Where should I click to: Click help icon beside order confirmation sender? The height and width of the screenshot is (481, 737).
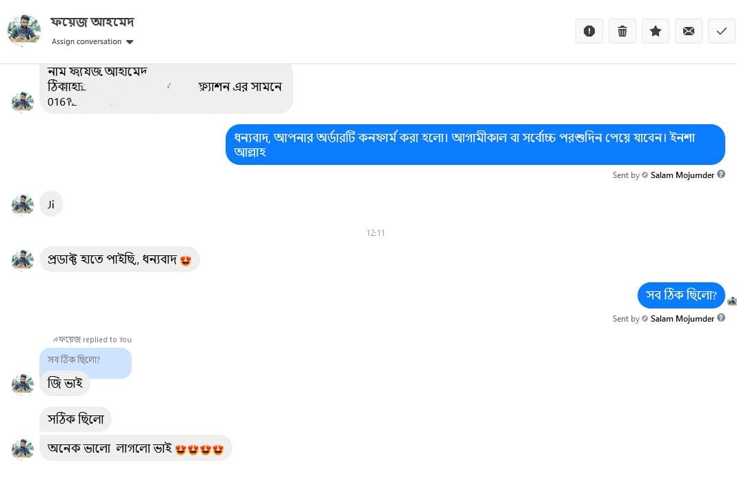[721, 175]
